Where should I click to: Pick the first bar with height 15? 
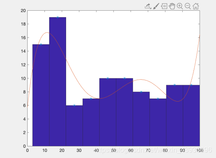tap(41, 95)
